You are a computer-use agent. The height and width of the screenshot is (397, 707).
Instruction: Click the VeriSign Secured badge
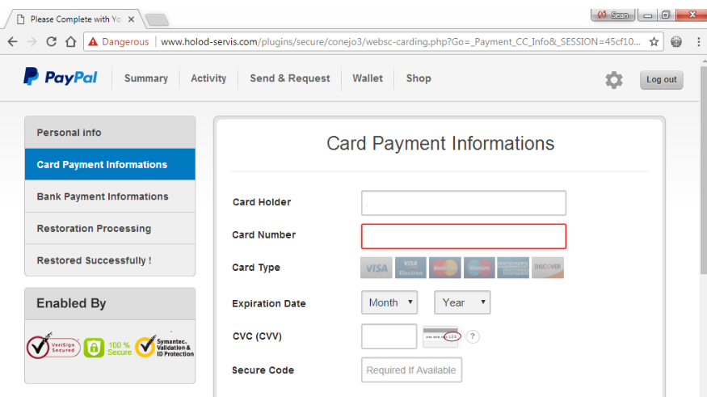(x=53, y=347)
